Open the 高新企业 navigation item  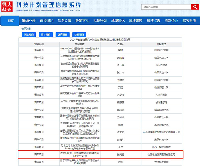[x=171, y=21]
